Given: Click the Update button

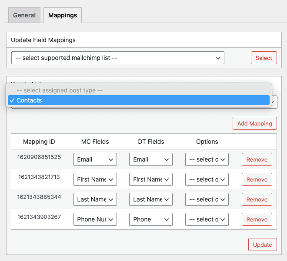Looking at the screenshot, I should [x=263, y=244].
